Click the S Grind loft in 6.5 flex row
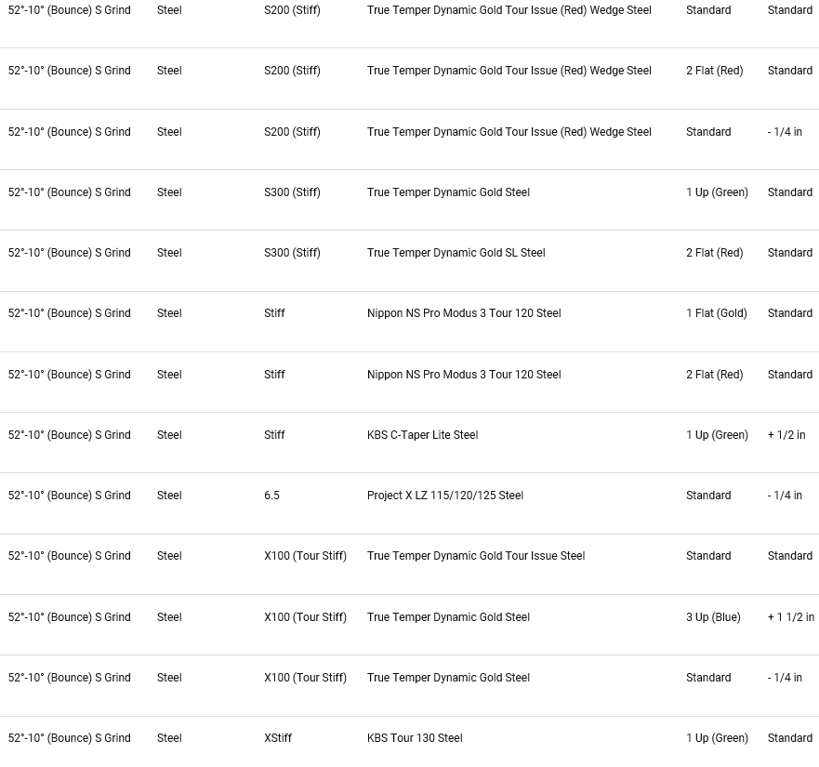Image resolution: width=819 pixels, height=767 pixels. tap(69, 496)
